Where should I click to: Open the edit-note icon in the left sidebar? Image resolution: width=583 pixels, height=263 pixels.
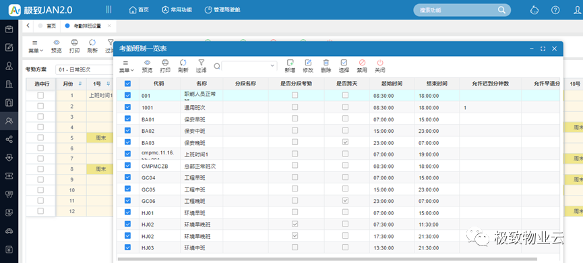pyautogui.click(x=9, y=48)
